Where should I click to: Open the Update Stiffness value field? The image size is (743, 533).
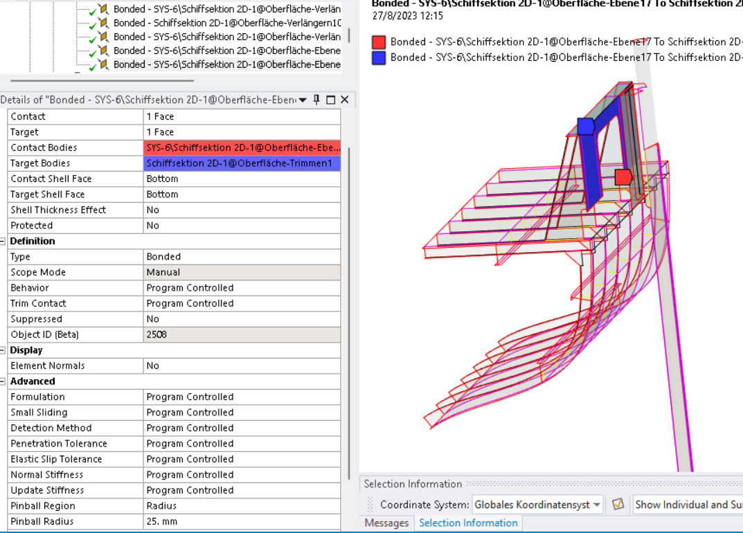242,490
